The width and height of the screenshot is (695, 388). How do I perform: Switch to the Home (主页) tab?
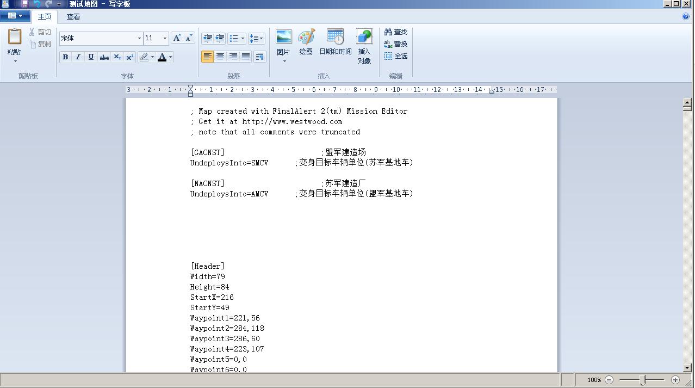(45, 17)
